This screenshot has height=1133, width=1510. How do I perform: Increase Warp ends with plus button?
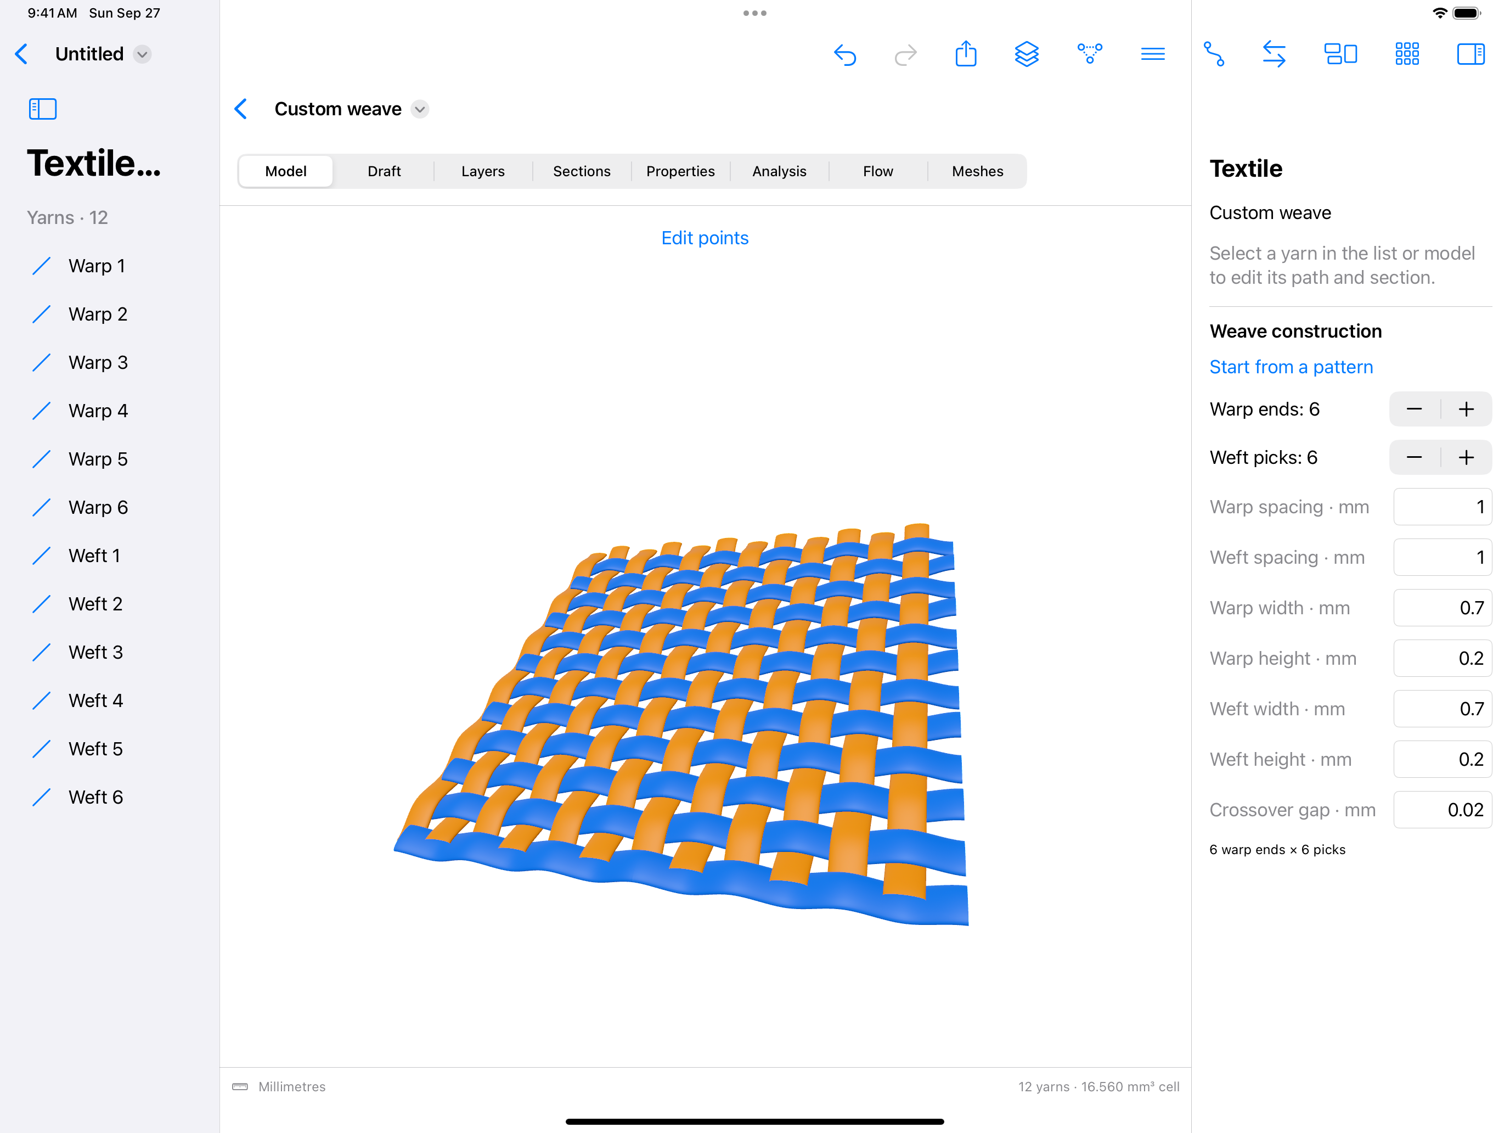tap(1466, 409)
